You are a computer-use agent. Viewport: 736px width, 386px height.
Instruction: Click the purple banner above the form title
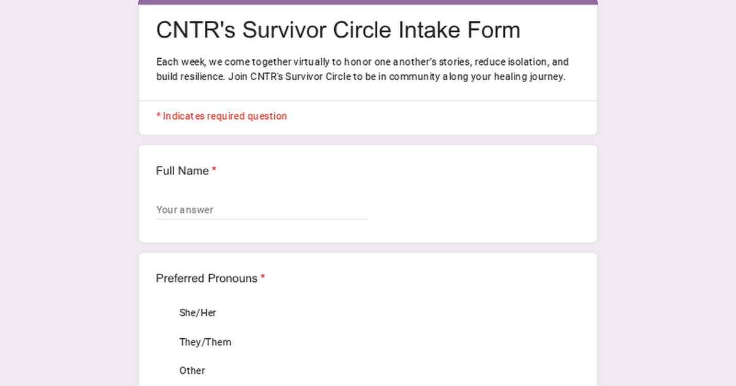coord(368,2)
